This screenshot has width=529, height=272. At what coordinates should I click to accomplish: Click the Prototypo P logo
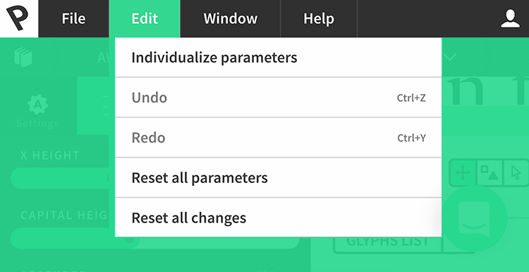[x=18, y=18]
